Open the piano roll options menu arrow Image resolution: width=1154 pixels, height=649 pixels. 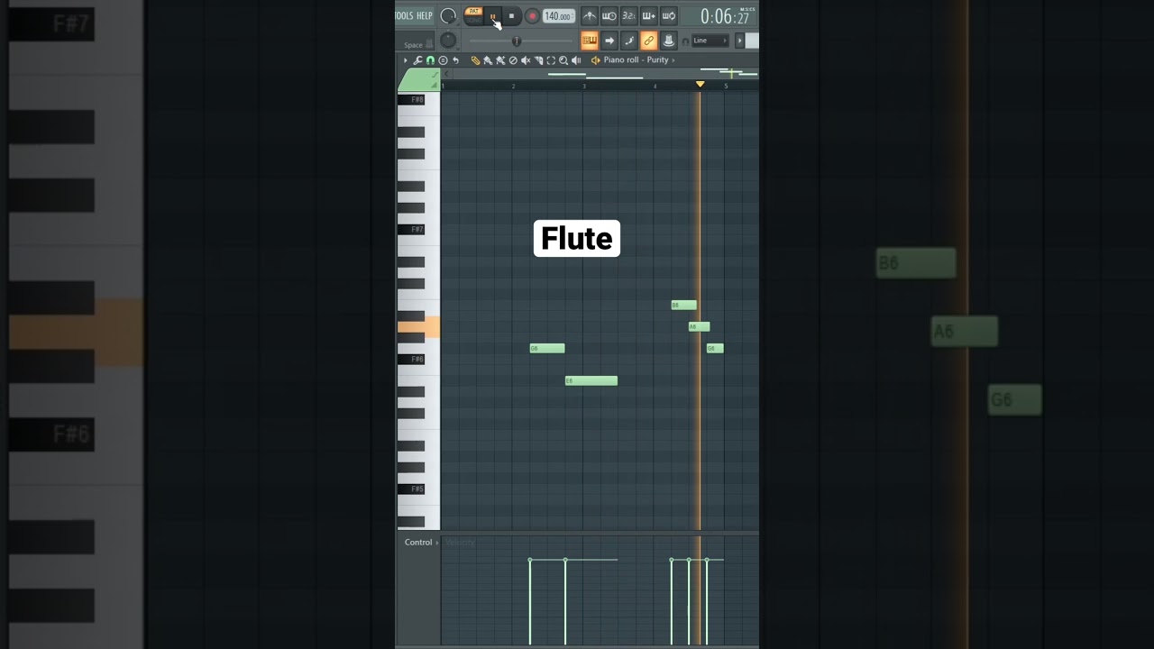pos(406,60)
